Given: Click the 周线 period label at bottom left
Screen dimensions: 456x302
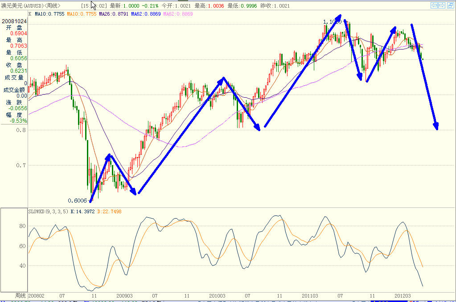Looking at the screenshot, I should click(21, 296).
